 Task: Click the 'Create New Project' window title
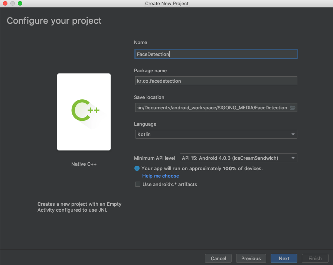(x=167, y=4)
